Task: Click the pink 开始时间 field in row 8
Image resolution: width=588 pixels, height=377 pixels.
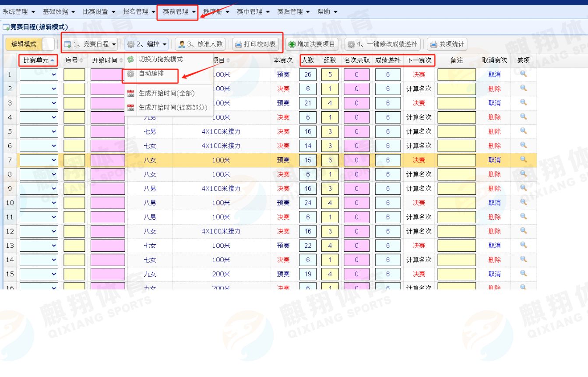Action: tap(108, 175)
